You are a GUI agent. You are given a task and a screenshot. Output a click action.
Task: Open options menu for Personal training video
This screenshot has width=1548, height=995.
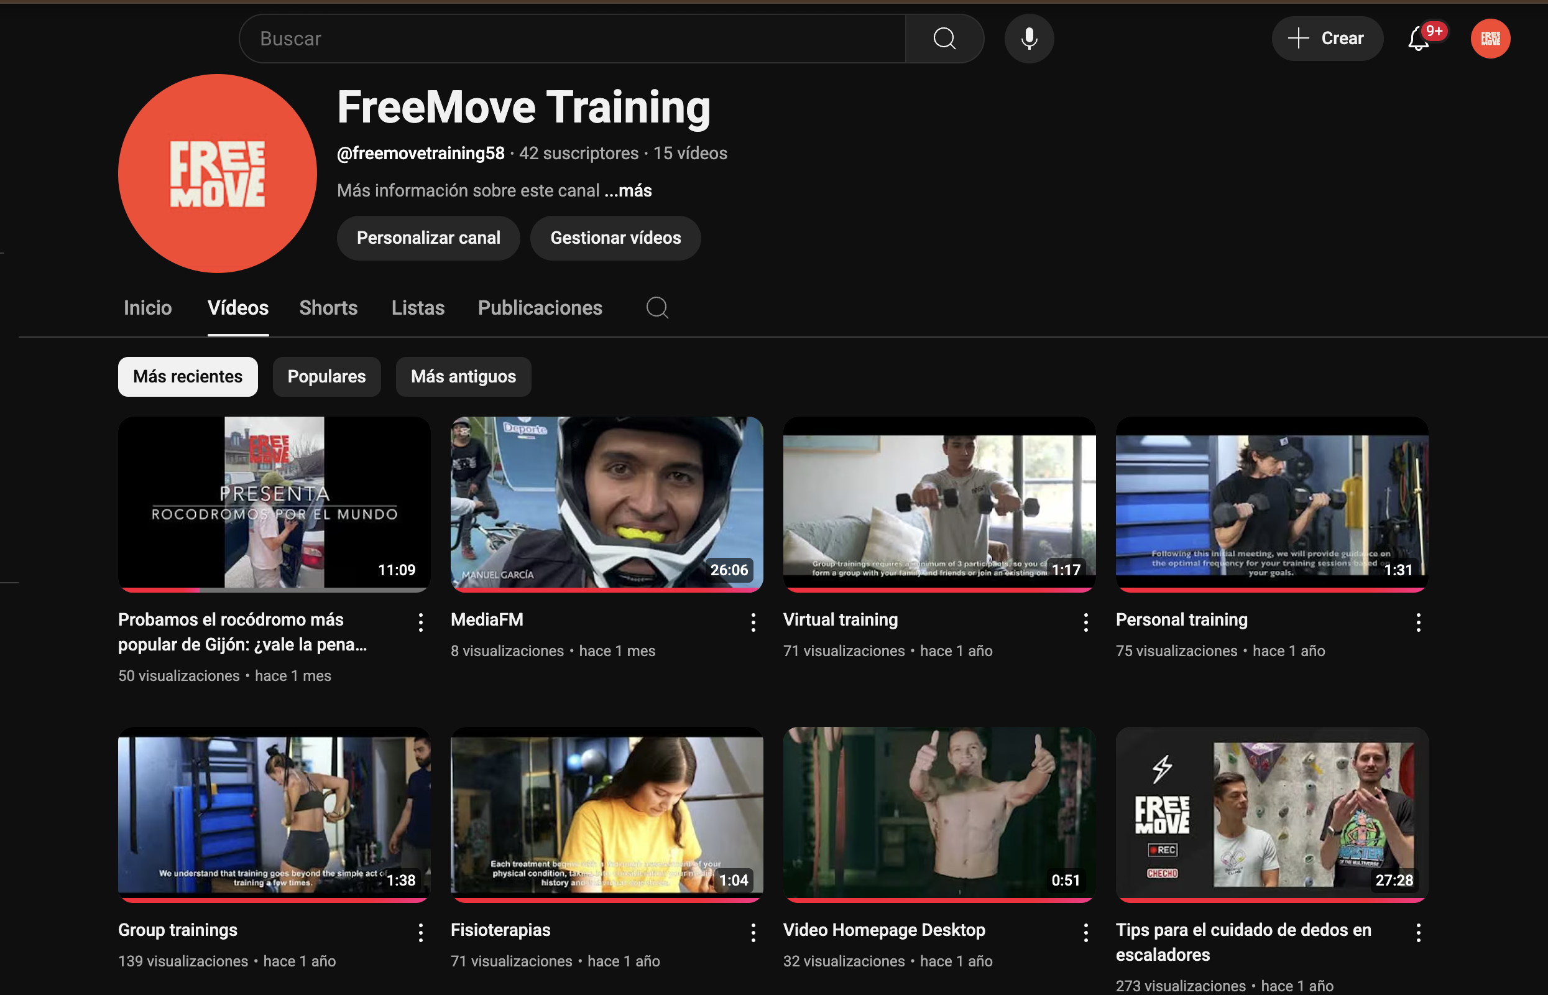click(1418, 622)
